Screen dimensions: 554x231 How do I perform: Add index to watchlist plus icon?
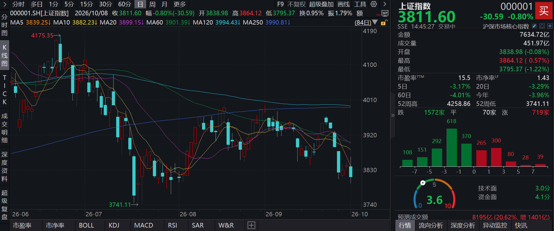(x=550, y=26)
